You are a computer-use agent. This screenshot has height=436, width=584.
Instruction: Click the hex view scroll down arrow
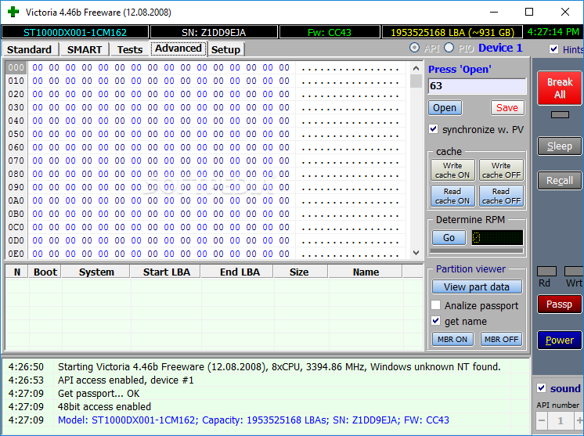(x=416, y=253)
